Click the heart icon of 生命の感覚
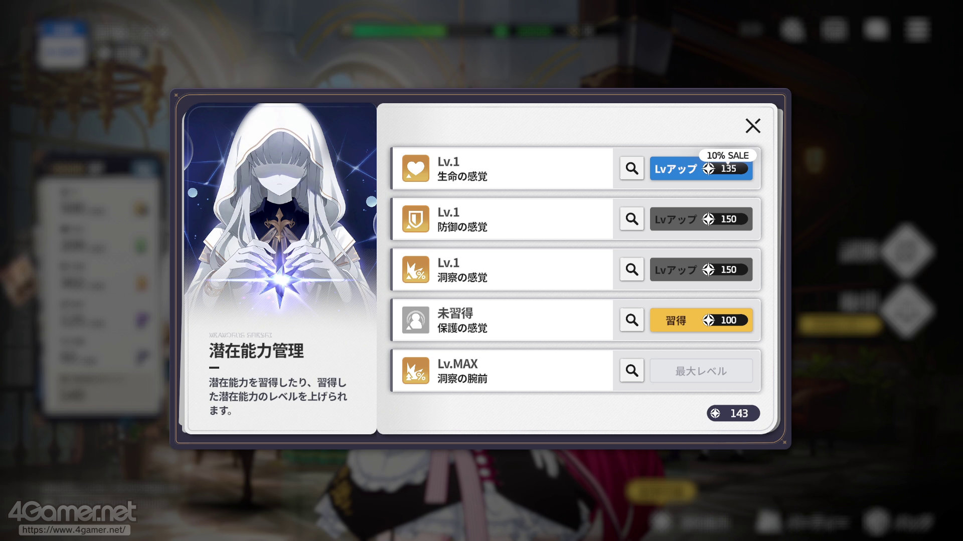 (x=416, y=168)
